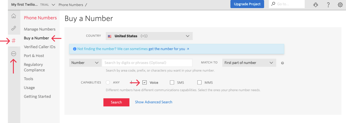Open Verified Caller IDs menu item
Image resolution: width=346 pixels, height=123 pixels.
click(x=40, y=47)
